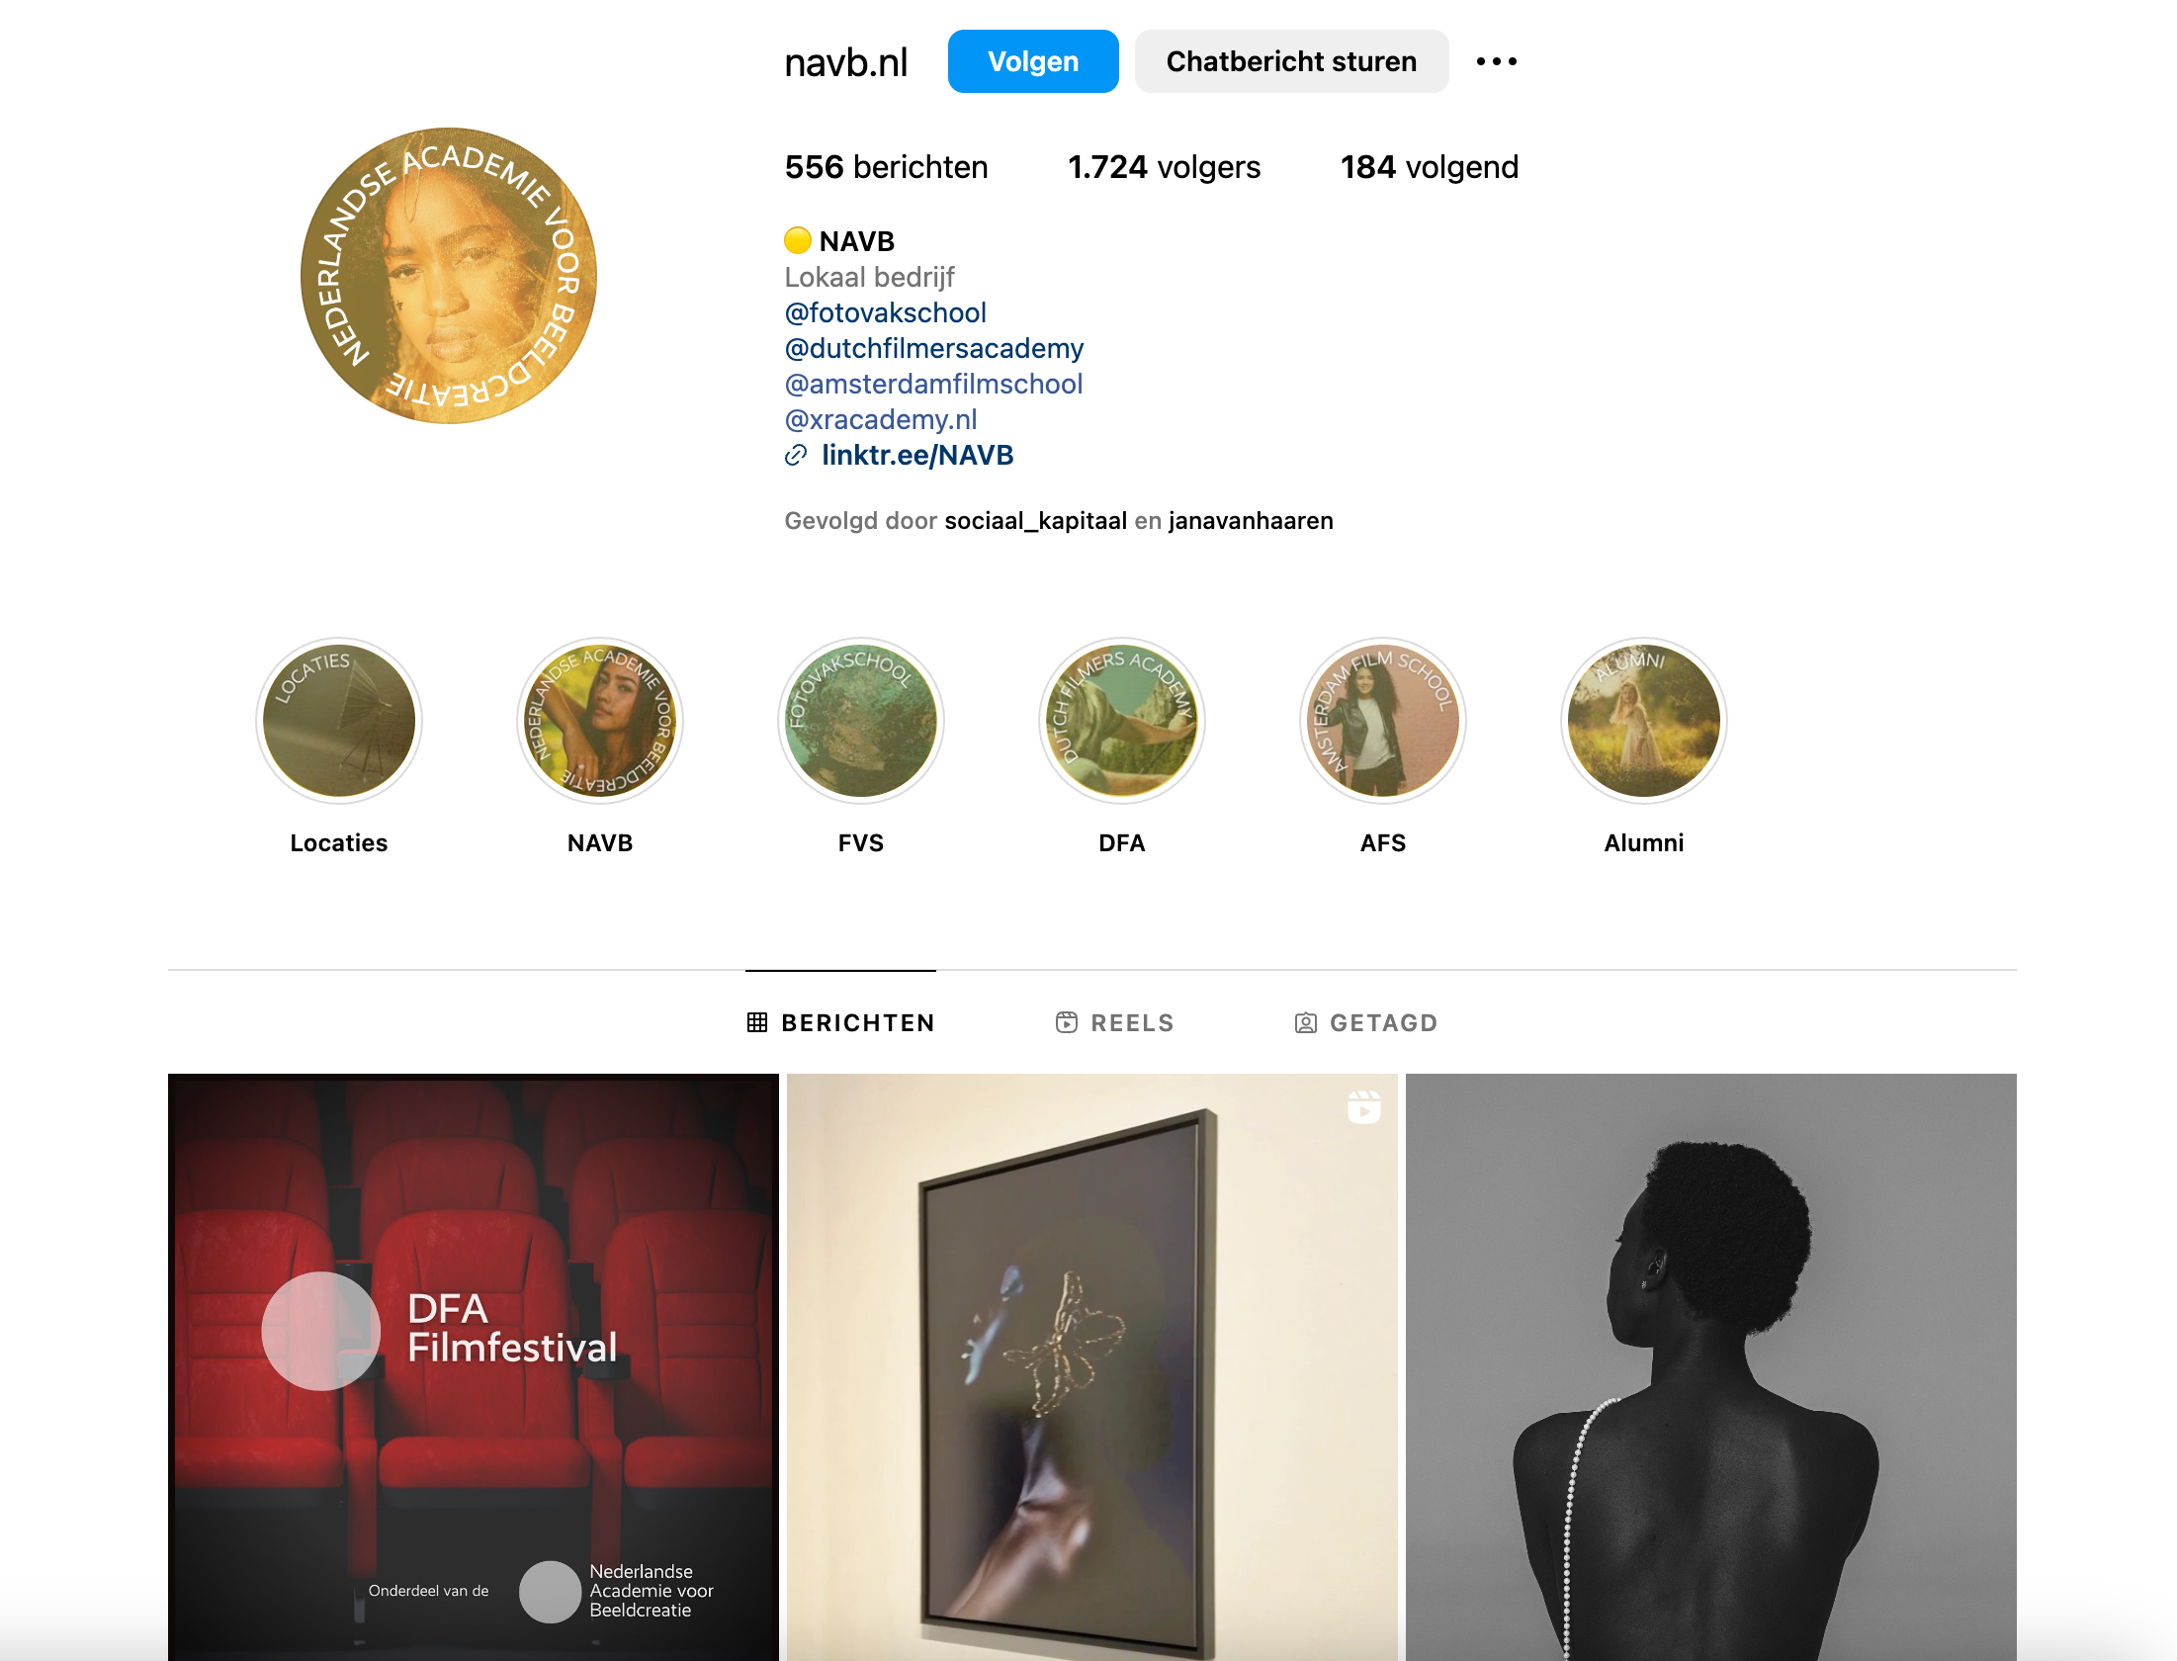Select the Berichten tab
This screenshot has height=1661, width=2177.
click(840, 1022)
